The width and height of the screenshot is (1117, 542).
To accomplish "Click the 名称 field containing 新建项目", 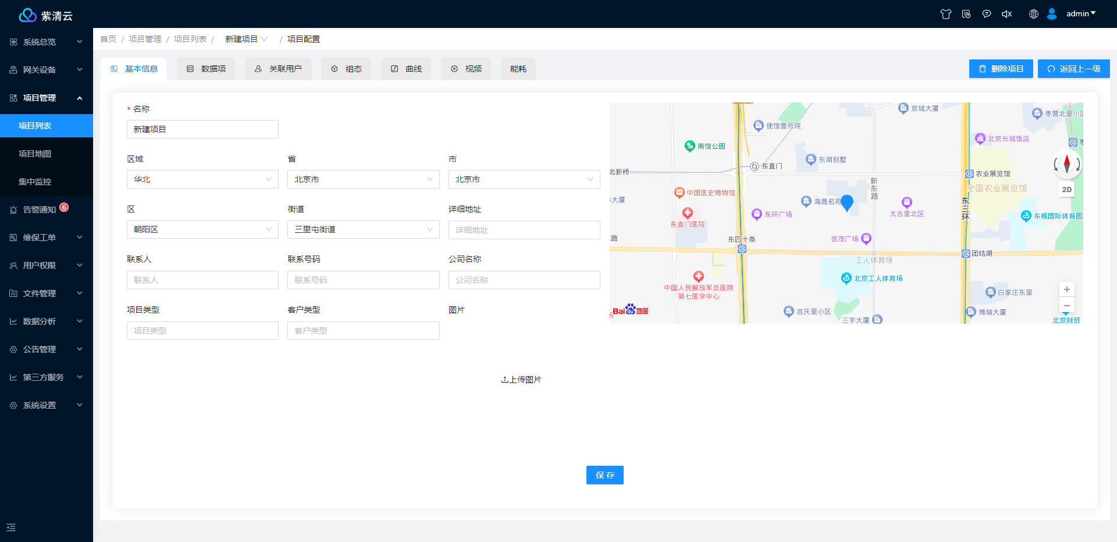I will (x=202, y=129).
